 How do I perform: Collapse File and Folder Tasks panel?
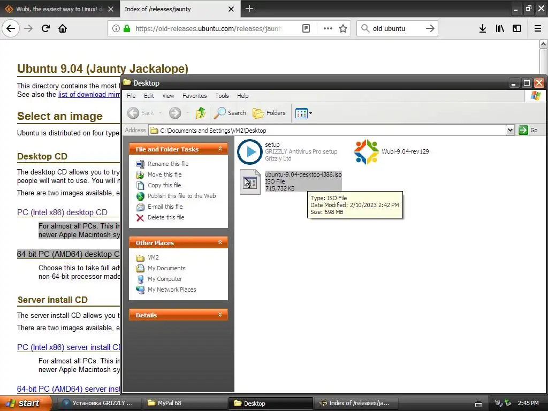pyautogui.click(x=220, y=149)
